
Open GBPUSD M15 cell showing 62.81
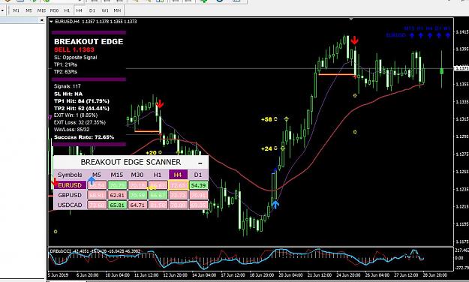pos(117,195)
